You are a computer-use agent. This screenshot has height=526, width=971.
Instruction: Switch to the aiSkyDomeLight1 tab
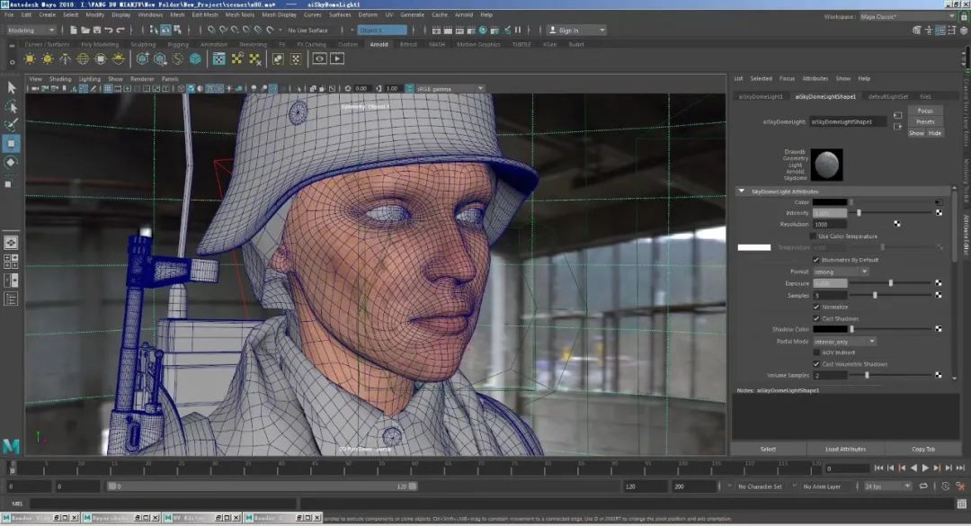pos(761,96)
